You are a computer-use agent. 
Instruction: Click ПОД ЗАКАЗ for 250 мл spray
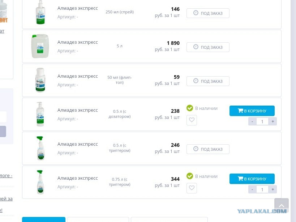[x=208, y=13]
